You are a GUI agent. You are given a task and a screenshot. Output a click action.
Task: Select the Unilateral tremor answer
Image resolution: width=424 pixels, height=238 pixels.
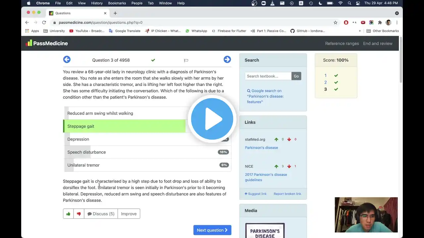click(147, 165)
